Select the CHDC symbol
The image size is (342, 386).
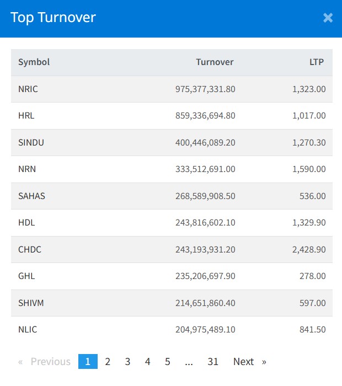pos(30,249)
